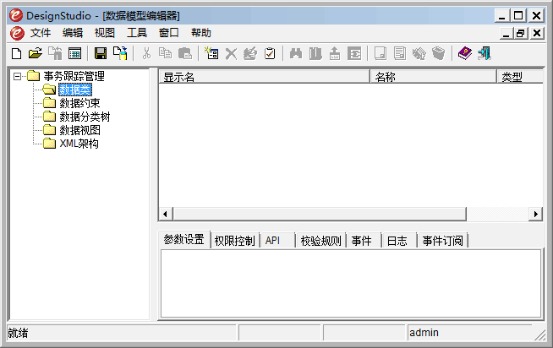Select the 事务跟踪管理 root folder
This screenshot has width=553, height=348.
point(74,76)
